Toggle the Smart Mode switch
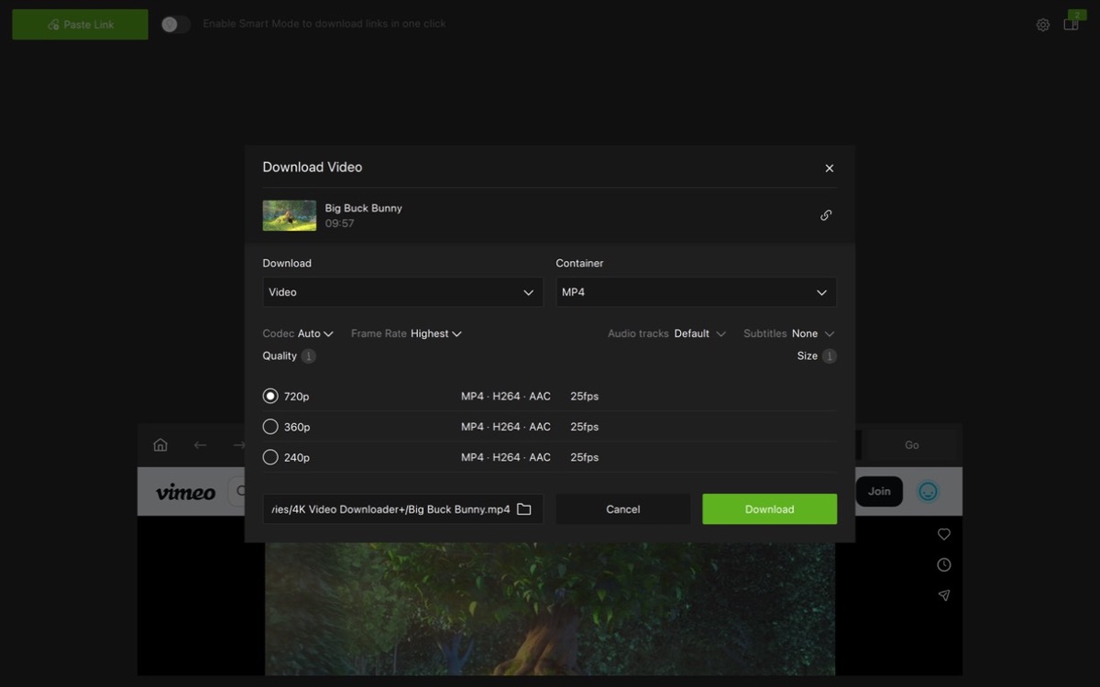Viewport: 1100px width, 687px height. click(x=175, y=25)
